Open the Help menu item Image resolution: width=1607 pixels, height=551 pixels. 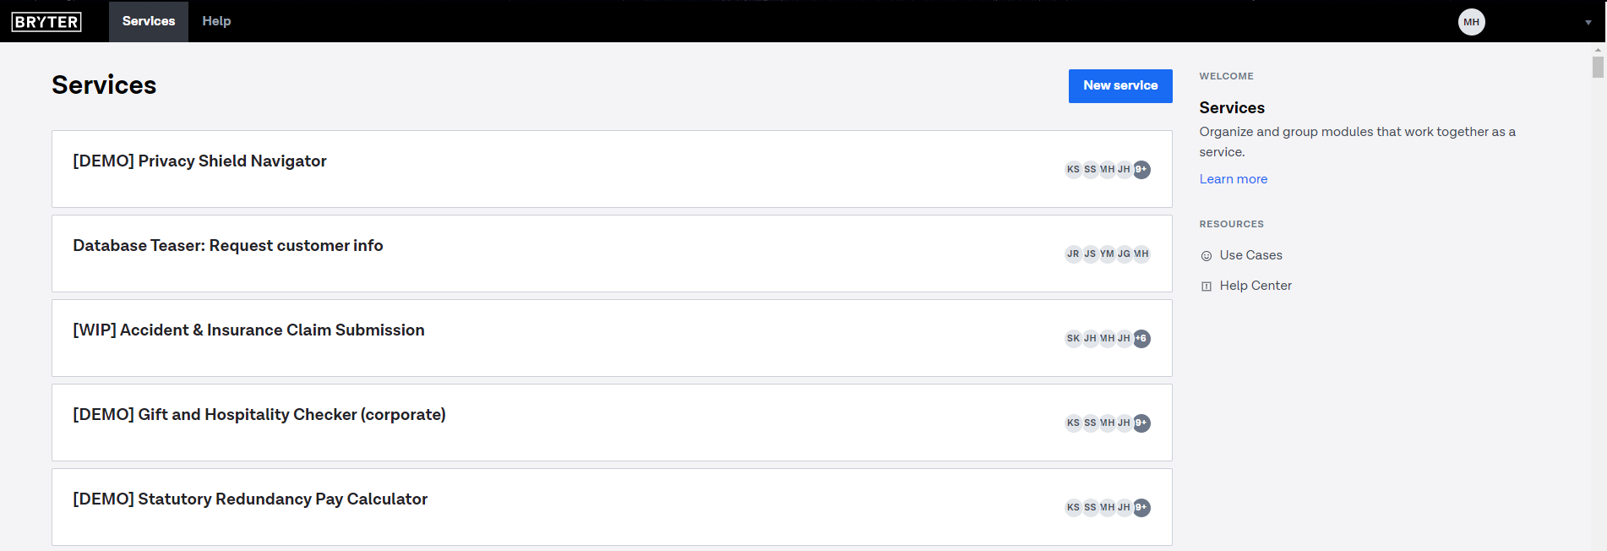[x=216, y=21]
